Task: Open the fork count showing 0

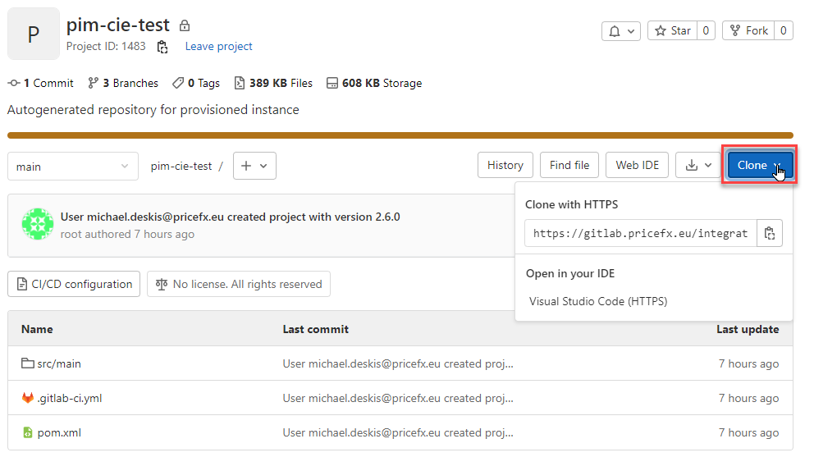Action: (784, 30)
